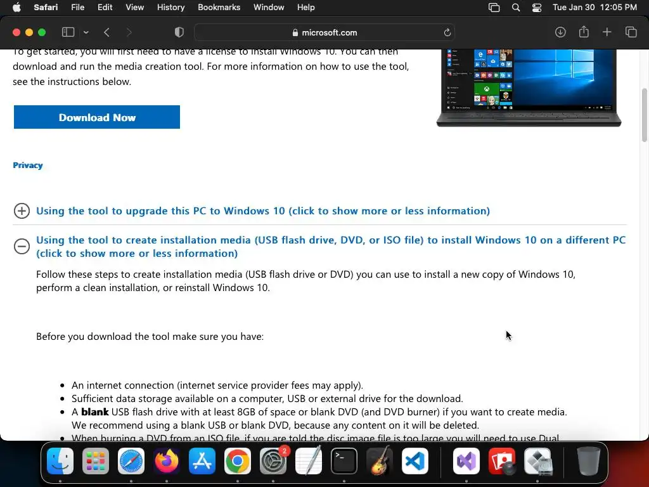The image size is (649, 487).
Task: Click the Download Now button
Action: pos(97,117)
